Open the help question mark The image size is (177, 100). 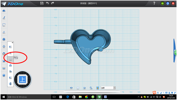(154, 3)
